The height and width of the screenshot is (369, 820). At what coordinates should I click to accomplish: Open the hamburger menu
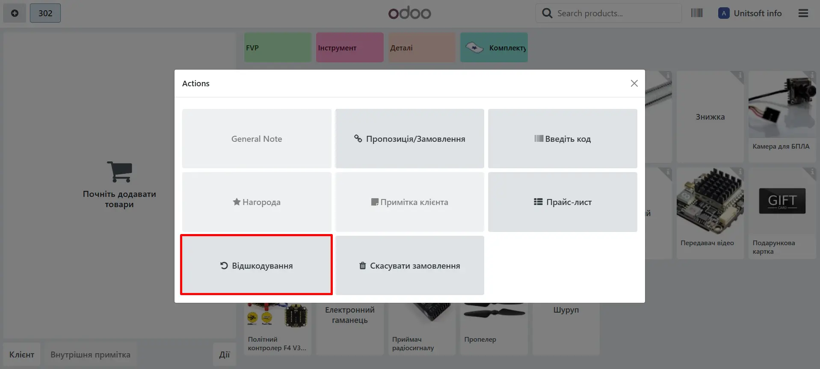click(803, 13)
